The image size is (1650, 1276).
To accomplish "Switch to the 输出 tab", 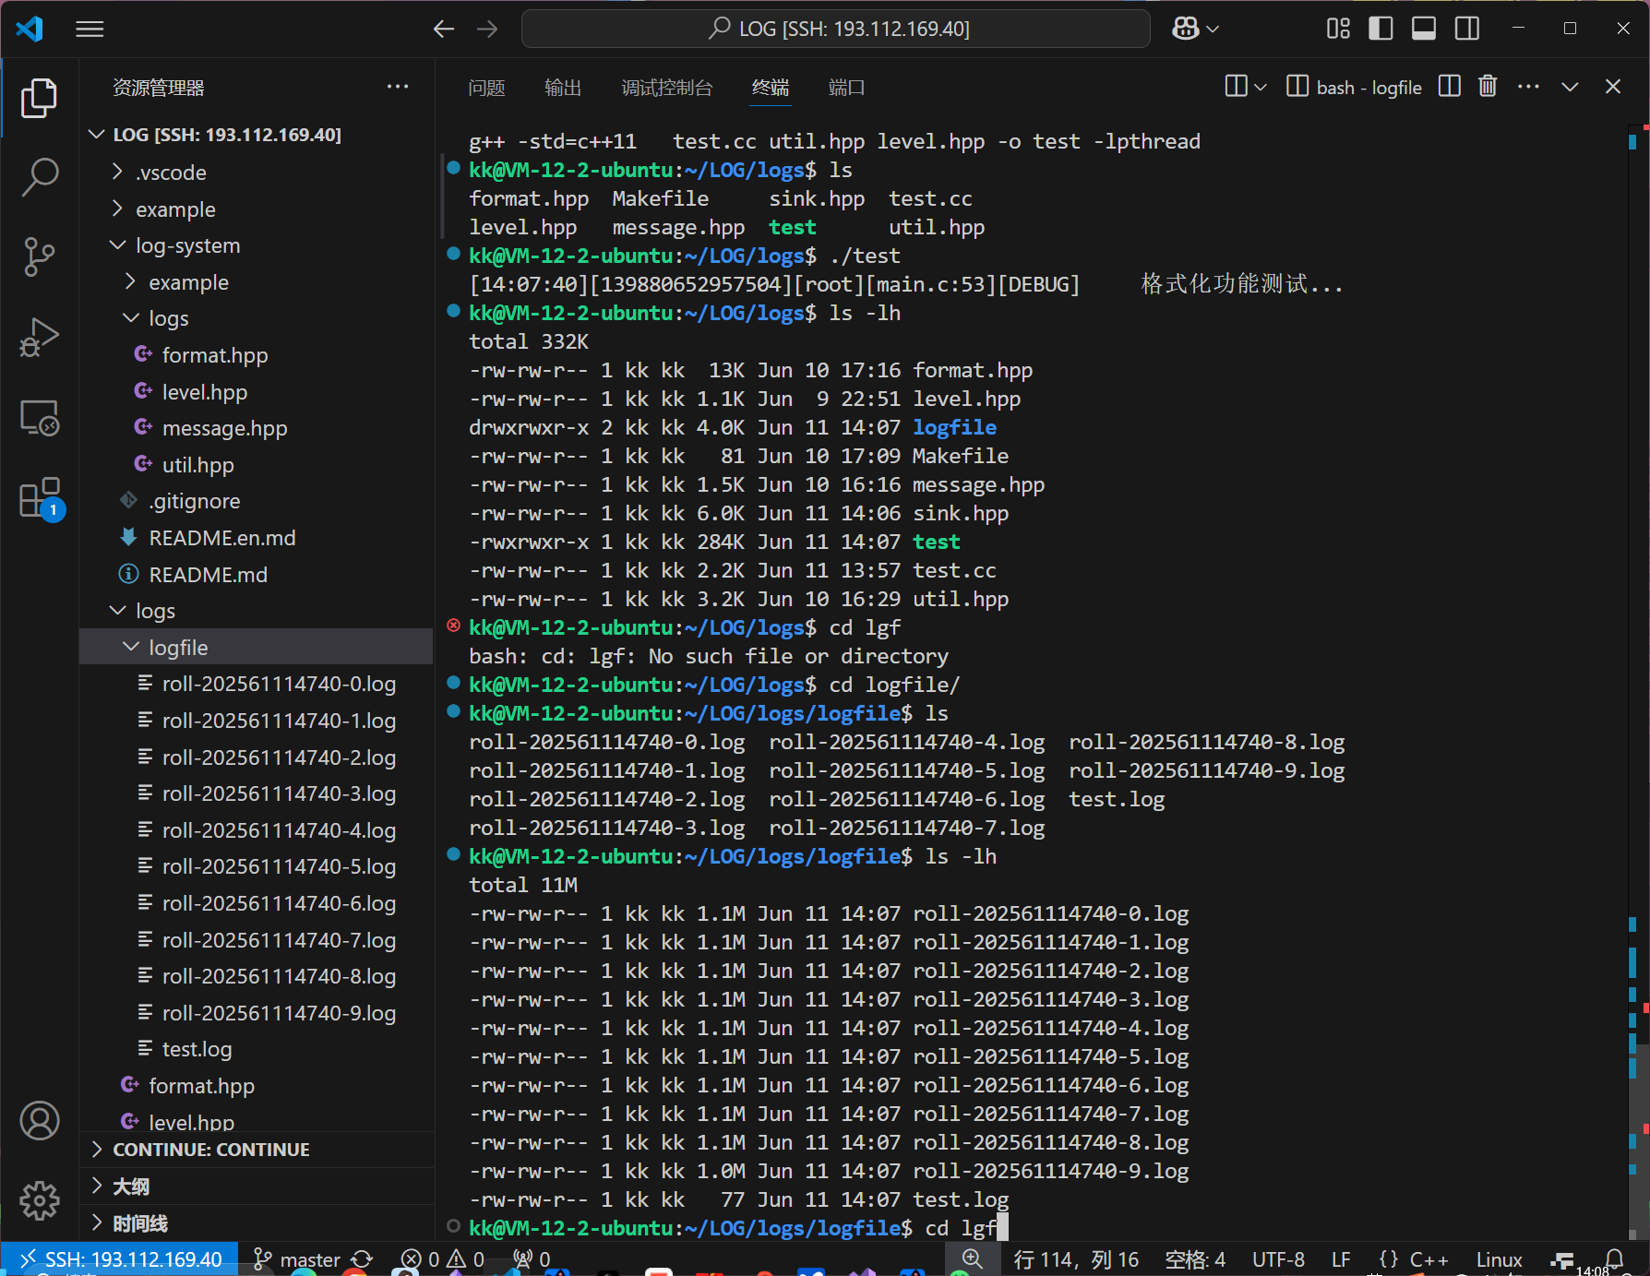I will coord(563,88).
